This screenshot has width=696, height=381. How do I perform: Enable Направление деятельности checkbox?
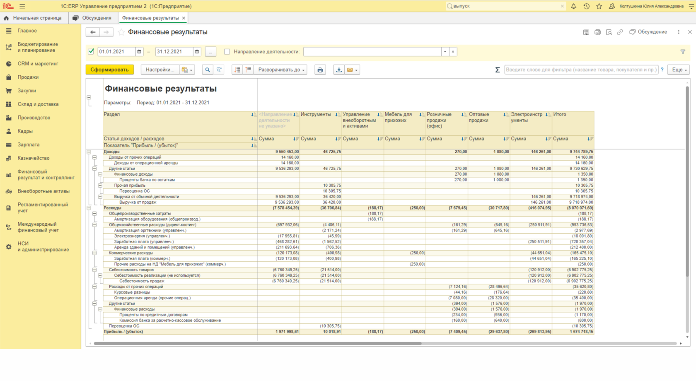click(227, 52)
